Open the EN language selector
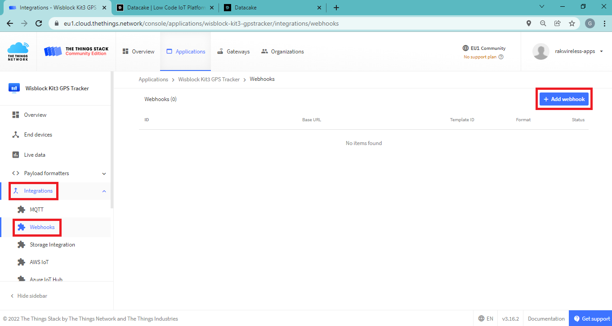612x326 pixels. 486,319
